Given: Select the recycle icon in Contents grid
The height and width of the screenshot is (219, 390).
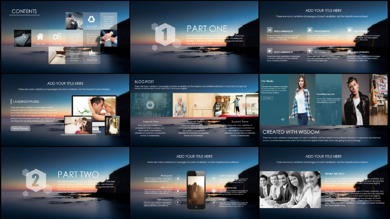Looking at the screenshot, I should (x=91, y=19).
